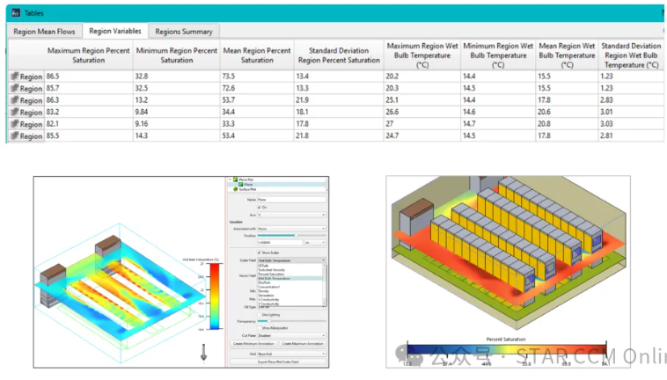Click the first row's Region icon

pyautogui.click(x=14, y=77)
